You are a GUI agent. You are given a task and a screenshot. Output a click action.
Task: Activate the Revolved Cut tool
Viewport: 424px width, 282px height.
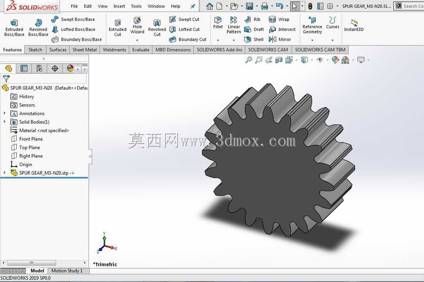coord(157,28)
